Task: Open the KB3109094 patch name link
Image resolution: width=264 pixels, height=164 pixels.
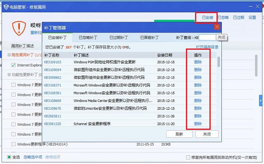Action: point(52,70)
